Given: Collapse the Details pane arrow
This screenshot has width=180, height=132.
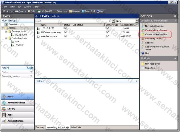Looking at the screenshot, I should (x=136, y=81).
